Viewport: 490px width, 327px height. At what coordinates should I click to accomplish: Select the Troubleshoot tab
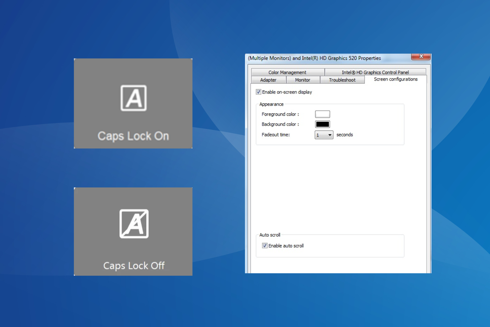pyautogui.click(x=342, y=80)
